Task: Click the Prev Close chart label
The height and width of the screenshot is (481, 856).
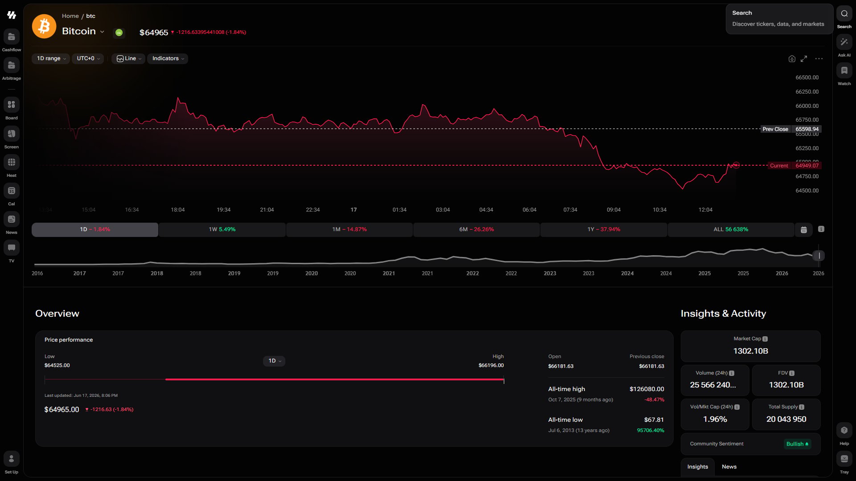Action: point(775,129)
